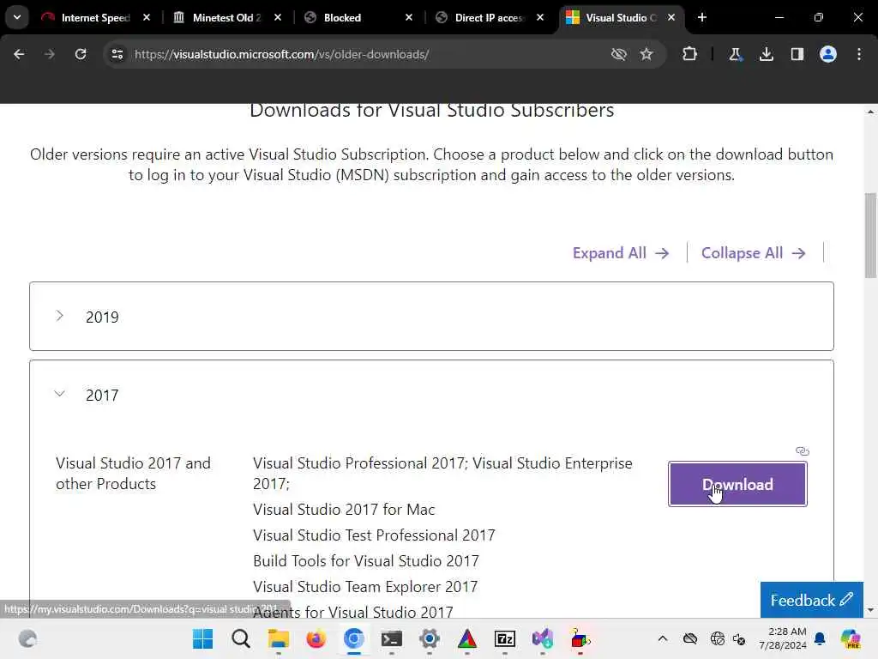Close the Blocked tab
Image resolution: width=878 pixels, height=659 pixels.
pos(409,18)
